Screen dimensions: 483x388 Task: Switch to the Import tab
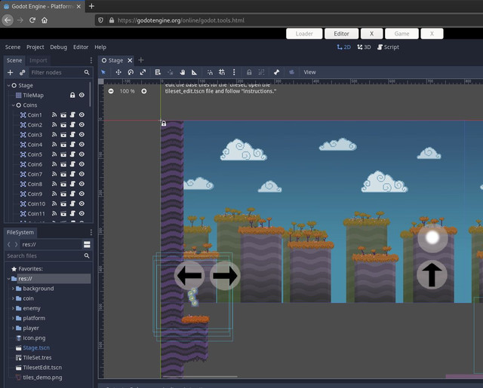click(38, 60)
